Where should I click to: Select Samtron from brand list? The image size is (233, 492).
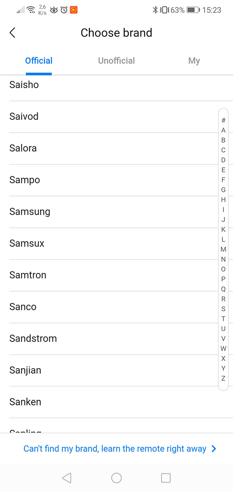(116, 275)
